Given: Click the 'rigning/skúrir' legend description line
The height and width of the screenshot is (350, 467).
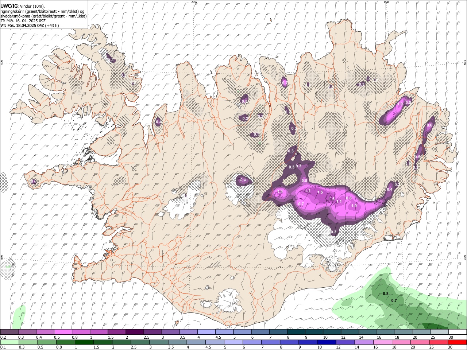Looking at the screenshot, I should (42, 11).
